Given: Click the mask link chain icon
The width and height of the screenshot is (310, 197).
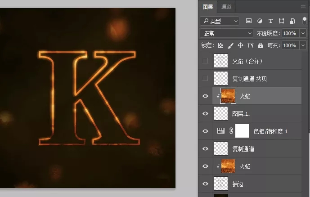Looking at the screenshot, I should (x=231, y=131).
